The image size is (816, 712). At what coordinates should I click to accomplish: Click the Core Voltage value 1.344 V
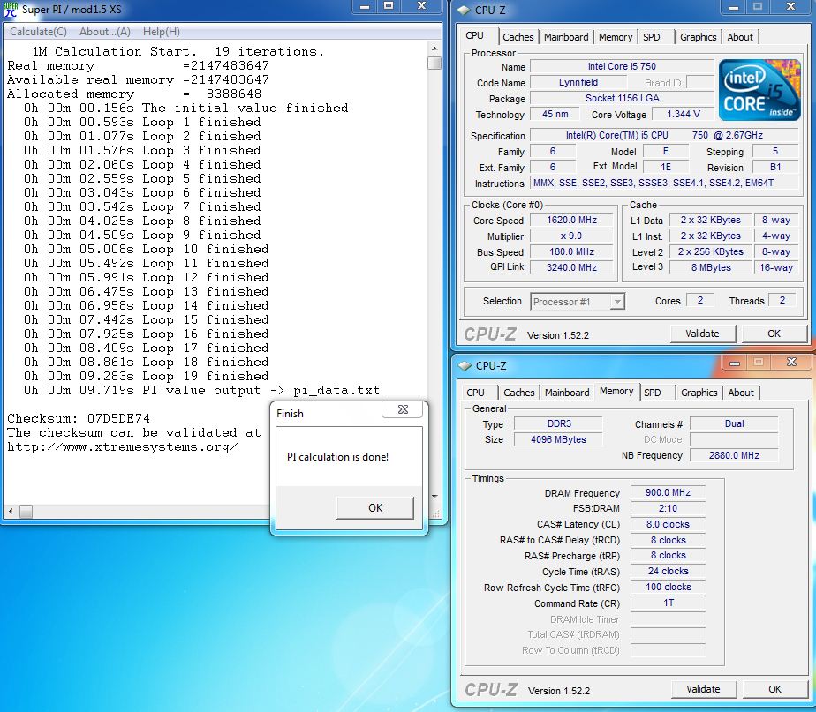tap(684, 114)
